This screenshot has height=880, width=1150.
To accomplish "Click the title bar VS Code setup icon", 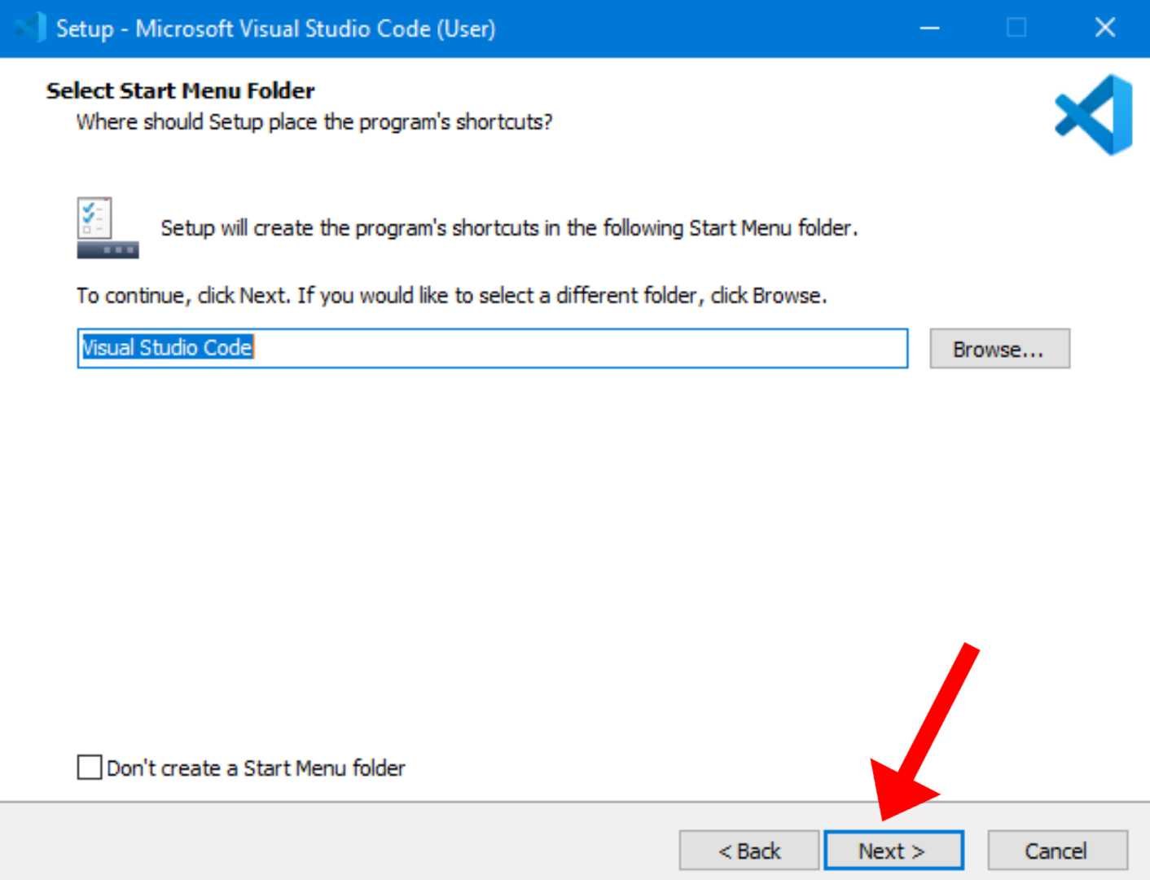I will [x=29, y=29].
